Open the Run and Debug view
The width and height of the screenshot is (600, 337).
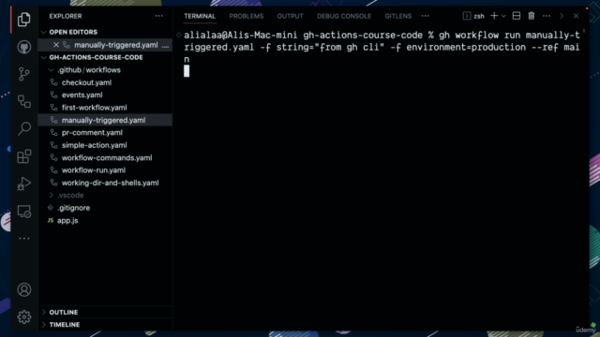click(23, 183)
